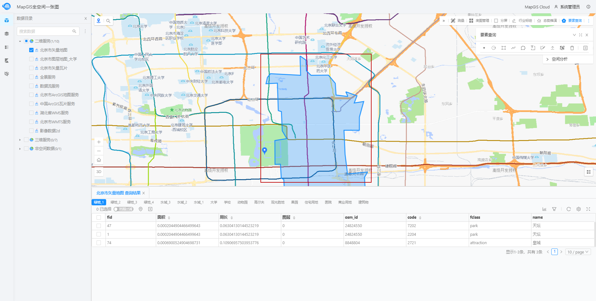Enable the 全景服务 layer checkbox

tap(31, 77)
